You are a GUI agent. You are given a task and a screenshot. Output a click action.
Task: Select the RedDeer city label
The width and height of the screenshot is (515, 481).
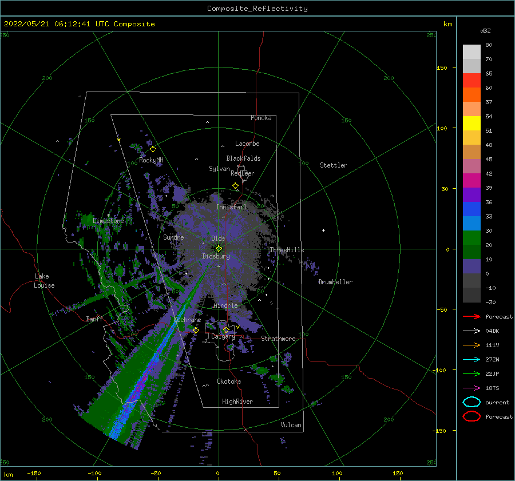point(243,173)
